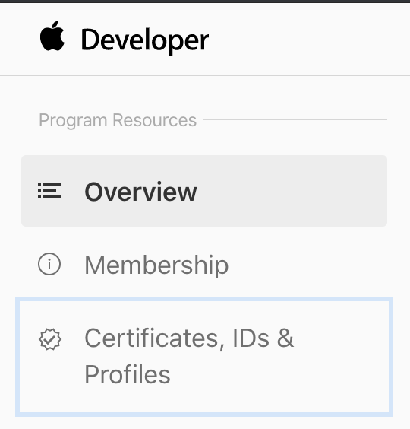Tap the three-line icon beside Overview
This screenshot has height=429, width=410.
49,190
